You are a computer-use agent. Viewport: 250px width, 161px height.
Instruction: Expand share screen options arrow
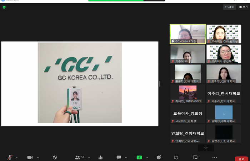147,157
